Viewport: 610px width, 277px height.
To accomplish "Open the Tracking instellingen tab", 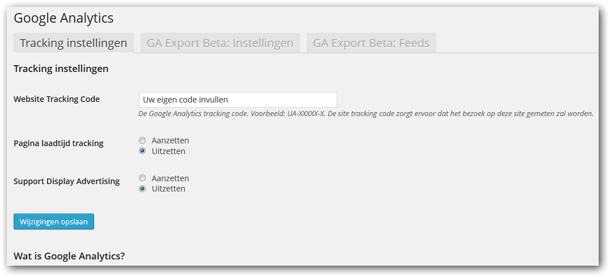I will 74,42.
